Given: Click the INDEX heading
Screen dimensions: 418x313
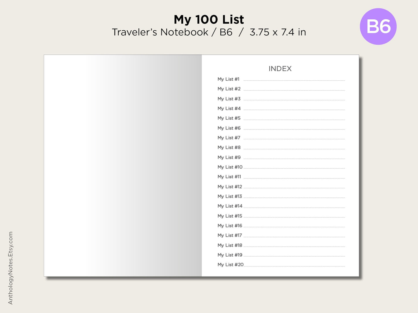Looking at the screenshot, I should [280, 69].
